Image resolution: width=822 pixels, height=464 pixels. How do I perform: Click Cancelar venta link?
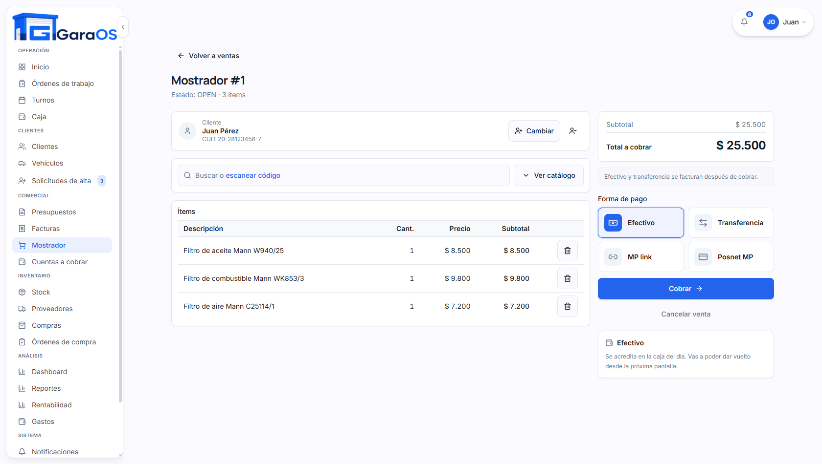(686, 314)
